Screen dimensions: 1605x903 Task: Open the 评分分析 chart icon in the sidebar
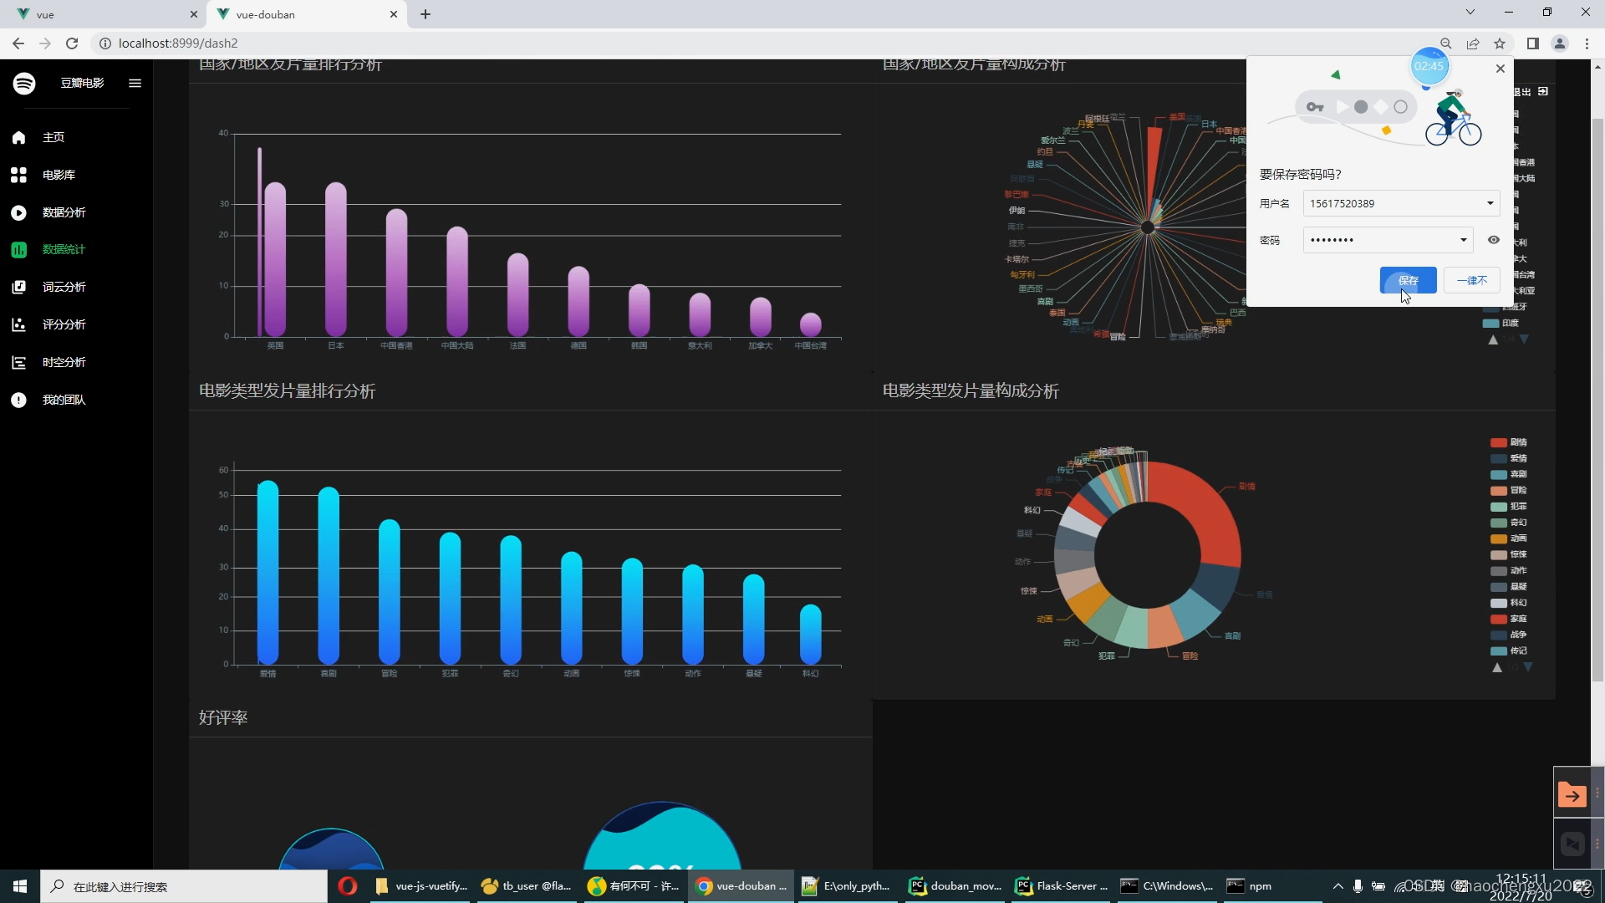click(x=18, y=324)
